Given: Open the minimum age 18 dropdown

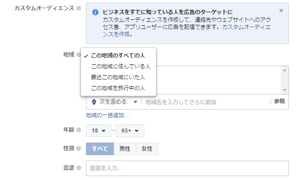Looking at the screenshot, I should coord(98,131).
